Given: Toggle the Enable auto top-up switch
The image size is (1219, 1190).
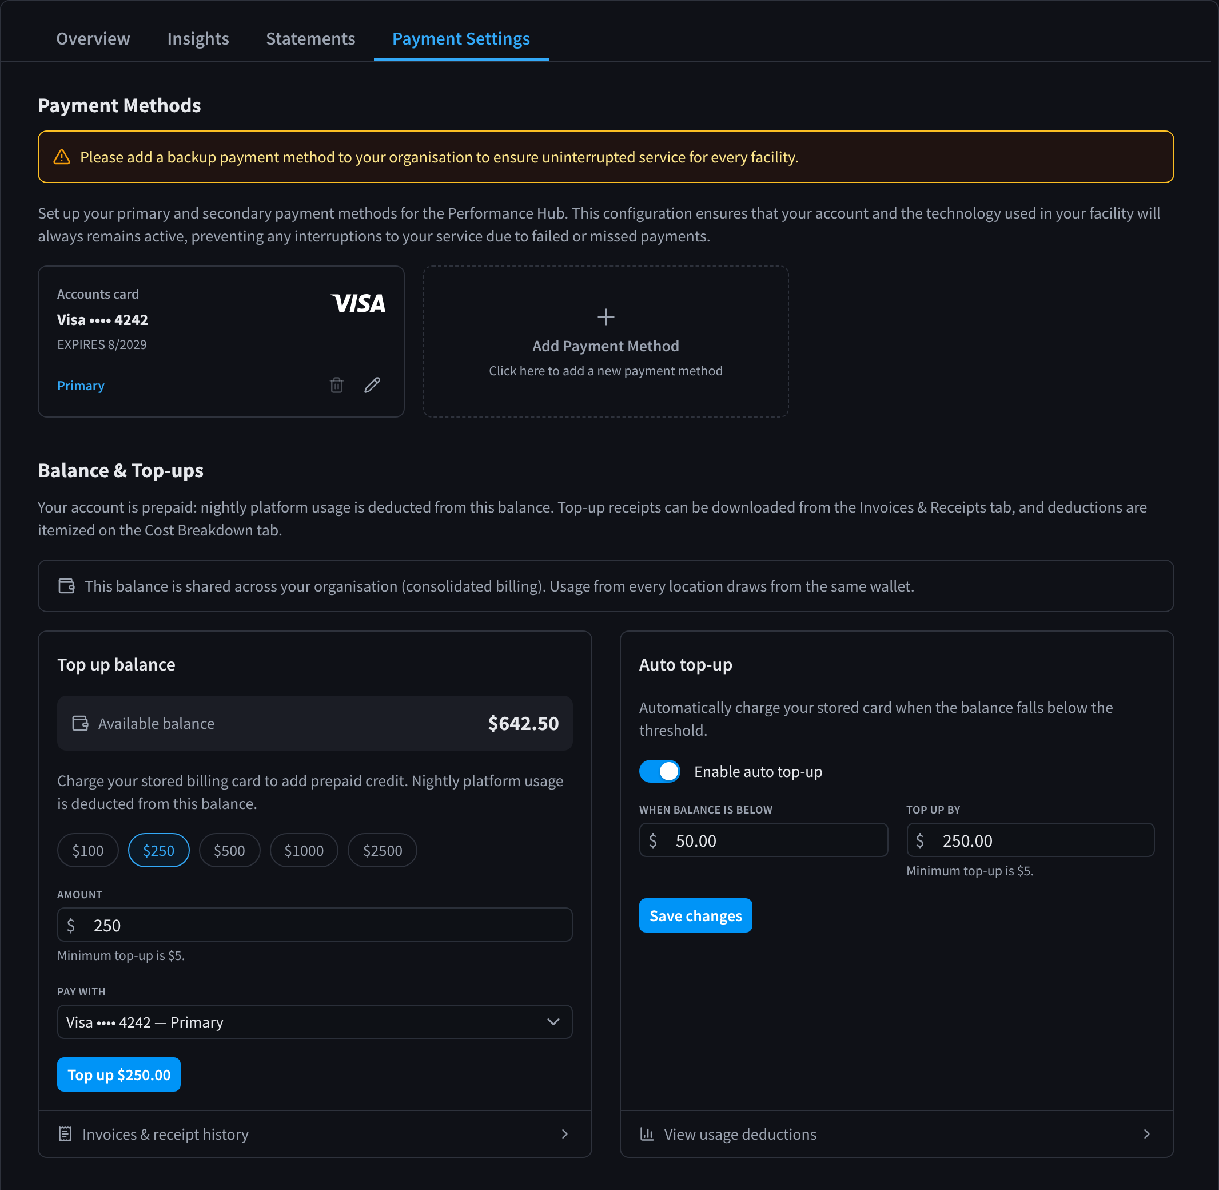Looking at the screenshot, I should pos(659,771).
